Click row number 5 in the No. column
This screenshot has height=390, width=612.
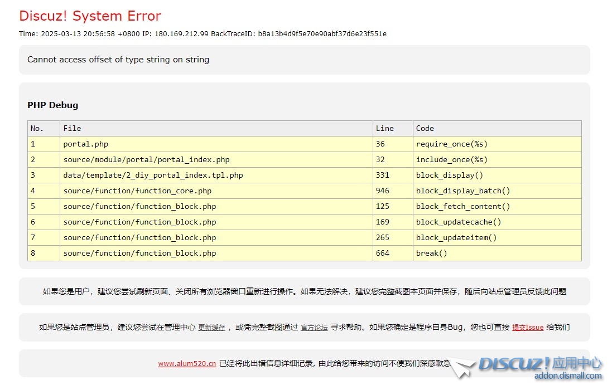(44, 207)
